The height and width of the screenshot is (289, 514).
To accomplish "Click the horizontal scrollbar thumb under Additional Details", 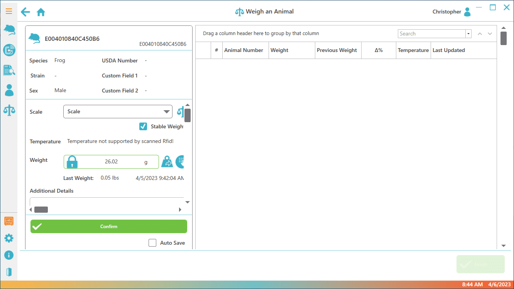I will (x=41, y=210).
